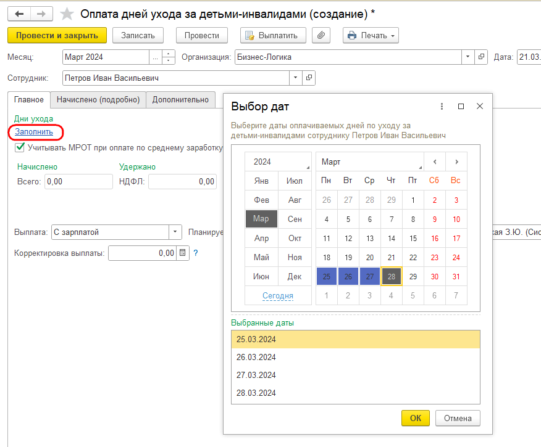Mark document as favorite with star icon
The width and height of the screenshot is (541, 447).
pyautogui.click(x=67, y=14)
